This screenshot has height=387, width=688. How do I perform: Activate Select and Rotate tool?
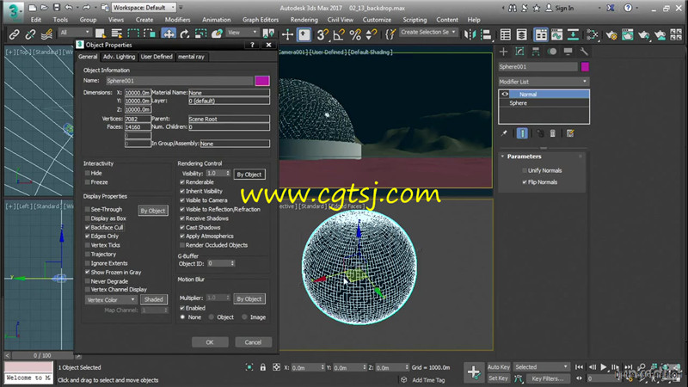click(185, 34)
